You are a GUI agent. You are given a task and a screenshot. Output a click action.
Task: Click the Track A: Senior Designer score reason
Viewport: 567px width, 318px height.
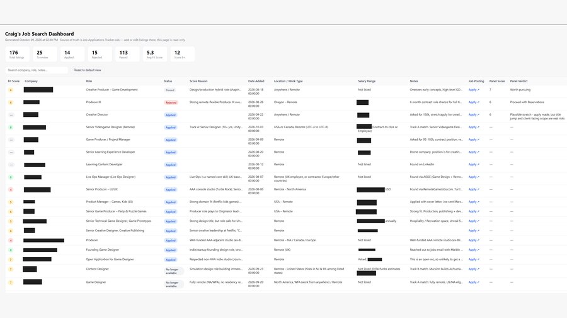coord(216,127)
